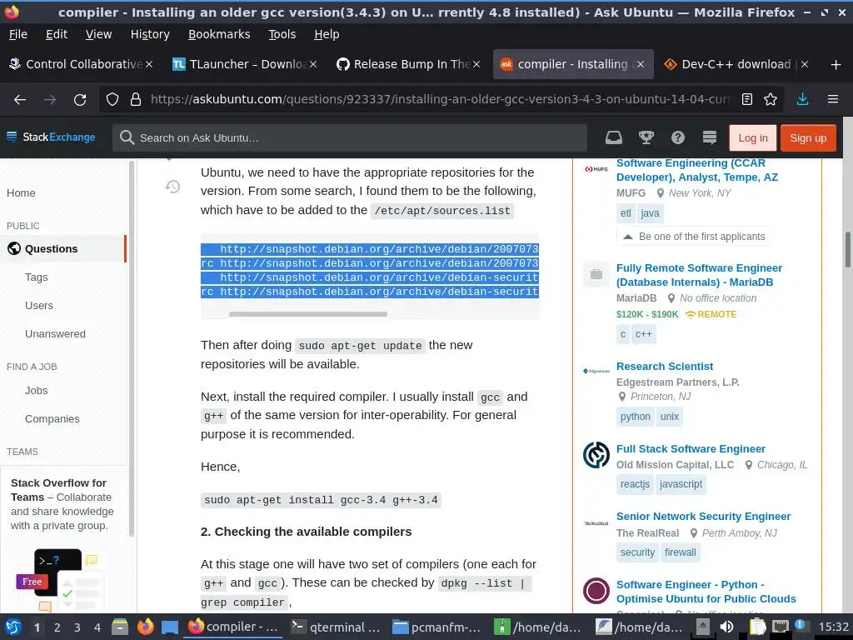The image size is (853, 640).
Task: Toggle reader view icon in address bar
Action: coord(747,99)
